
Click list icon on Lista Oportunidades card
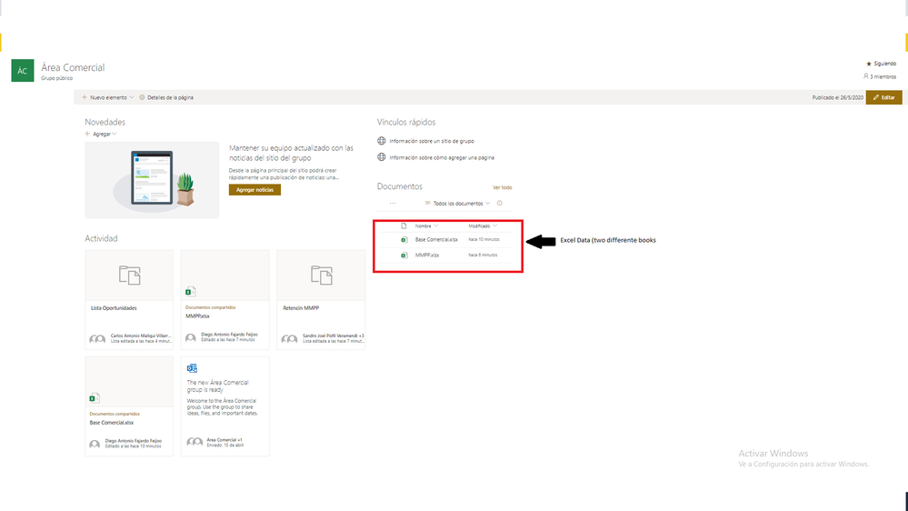[x=130, y=276]
